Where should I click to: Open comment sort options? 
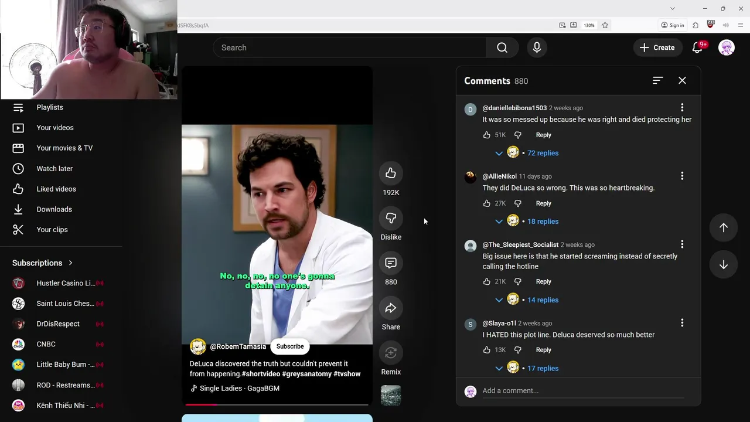pos(657,80)
